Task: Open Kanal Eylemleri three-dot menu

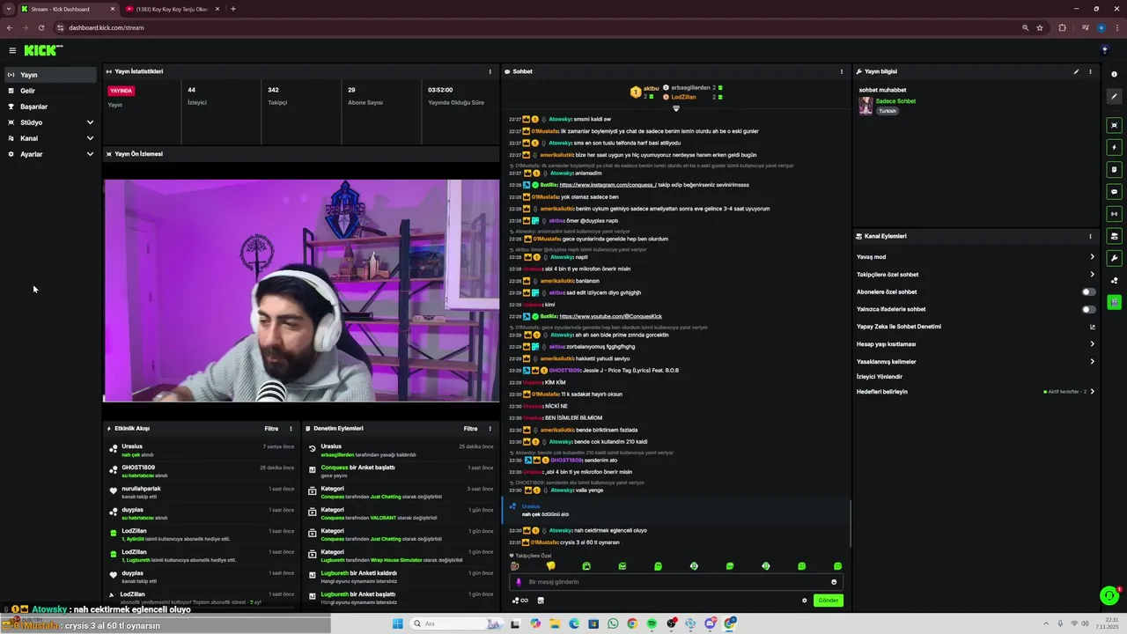Action: pos(1090,236)
